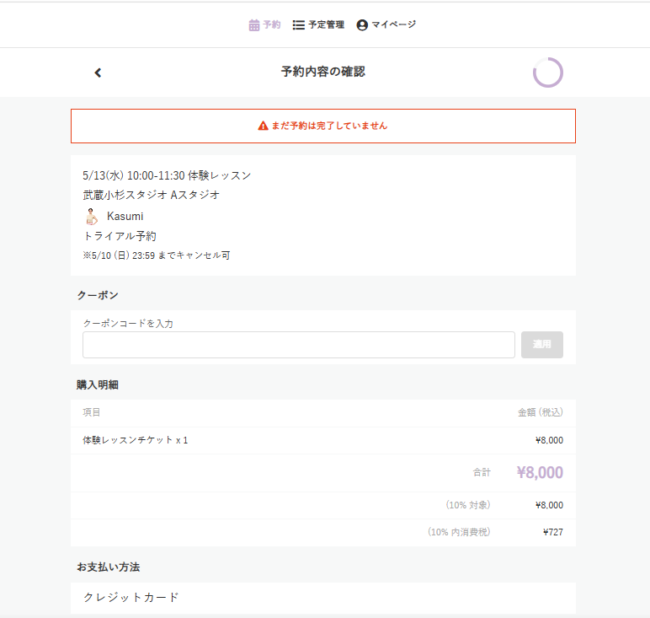650x618 pixels.
Task: Click the cancellation note 5/10 (日) 23:59
Action: (x=157, y=255)
